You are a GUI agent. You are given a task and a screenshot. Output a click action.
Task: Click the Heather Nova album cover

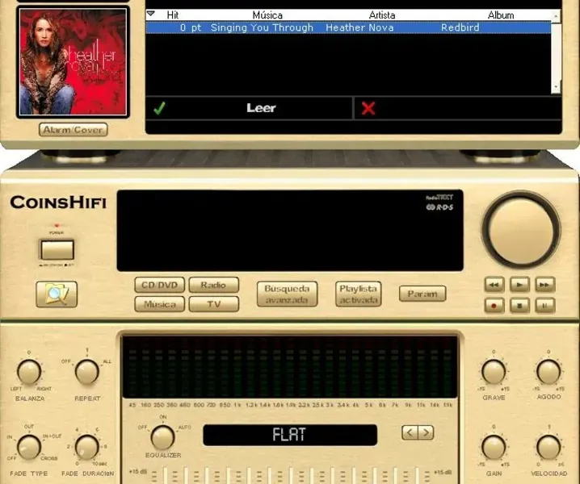pyautogui.click(x=73, y=62)
